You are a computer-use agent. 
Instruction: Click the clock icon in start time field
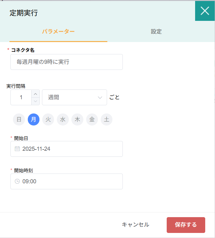[x=17, y=181]
